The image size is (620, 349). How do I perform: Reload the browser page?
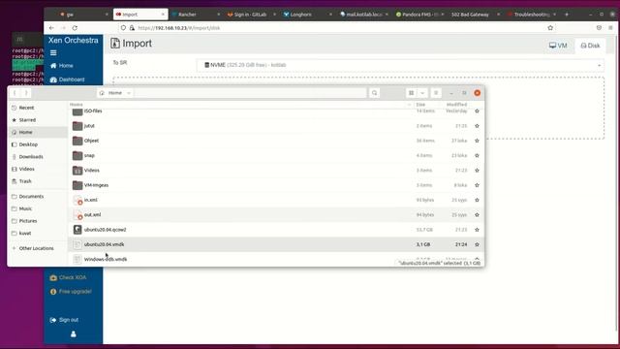point(75,28)
